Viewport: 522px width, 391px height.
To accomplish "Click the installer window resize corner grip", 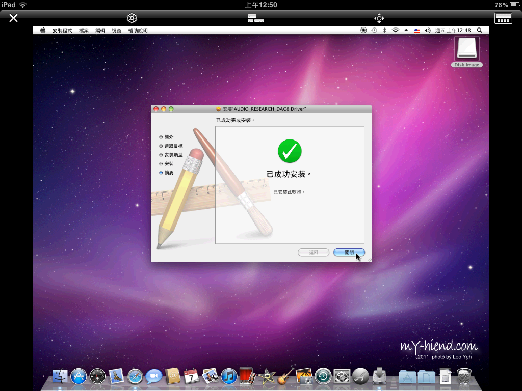I will click(369, 259).
